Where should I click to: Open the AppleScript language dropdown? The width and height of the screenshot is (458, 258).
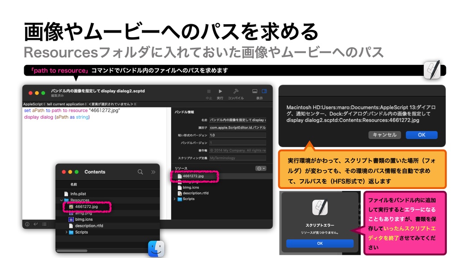click(x=34, y=104)
